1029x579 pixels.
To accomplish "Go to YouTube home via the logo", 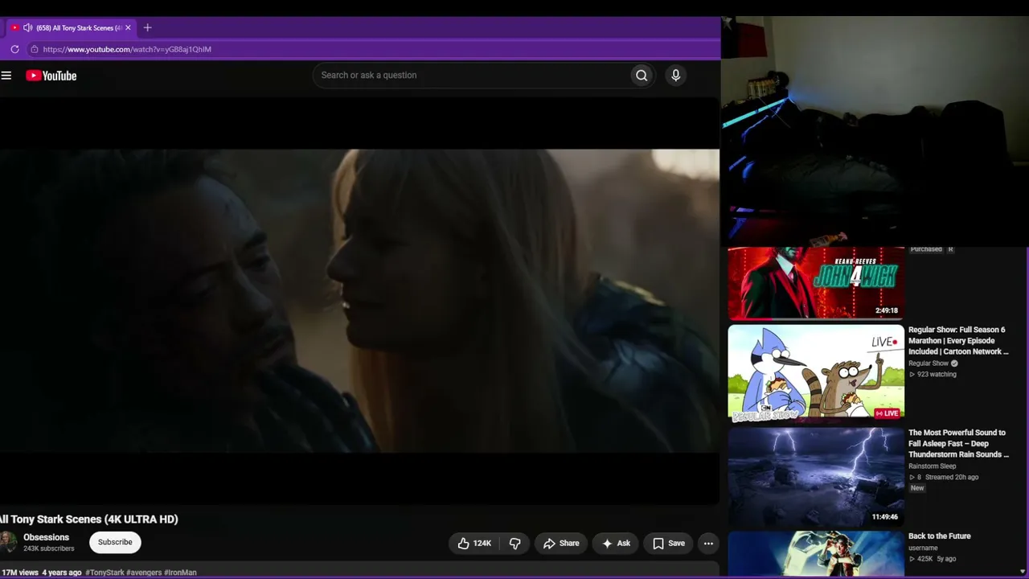I will (x=51, y=76).
